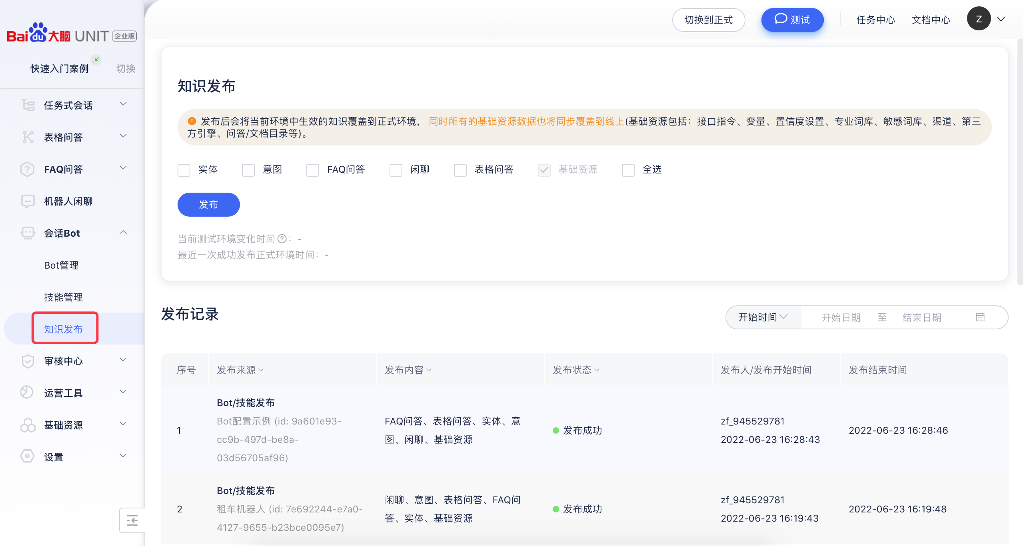Expand the 审核中心 chevron
This screenshot has height=546, width=1023.
pyautogui.click(x=123, y=360)
